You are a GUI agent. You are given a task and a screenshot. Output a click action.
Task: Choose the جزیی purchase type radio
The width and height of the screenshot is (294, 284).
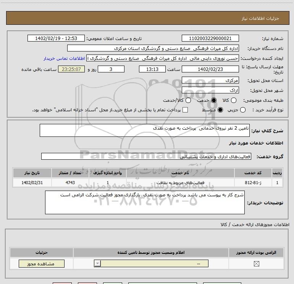point(242,110)
